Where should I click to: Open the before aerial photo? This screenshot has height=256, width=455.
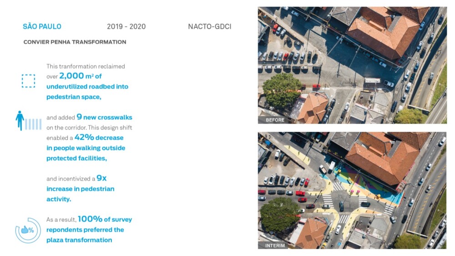click(352, 65)
